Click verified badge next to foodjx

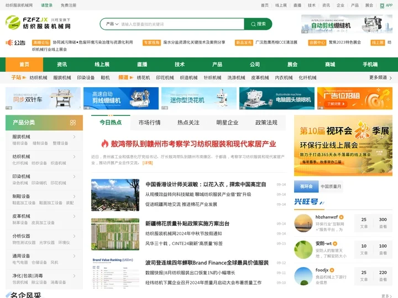click(x=332, y=270)
